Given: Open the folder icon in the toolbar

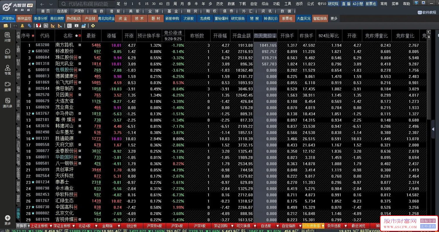Looking at the screenshot, I should tap(6, 26).
